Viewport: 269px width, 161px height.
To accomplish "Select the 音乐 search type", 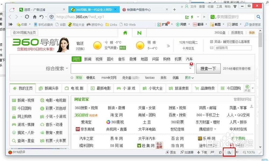I will pyautogui.click(x=122, y=59).
